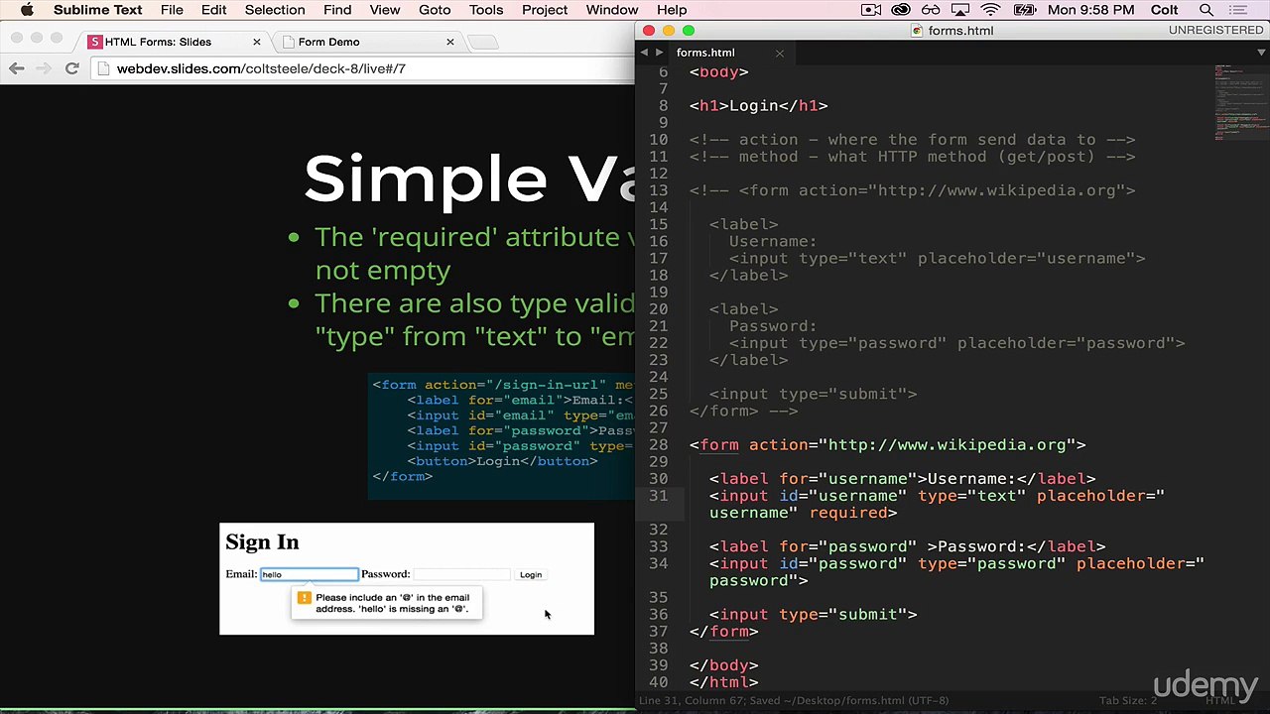The width and height of the screenshot is (1270, 714).
Task: Click the Sign In heading in slide
Action: (262, 542)
